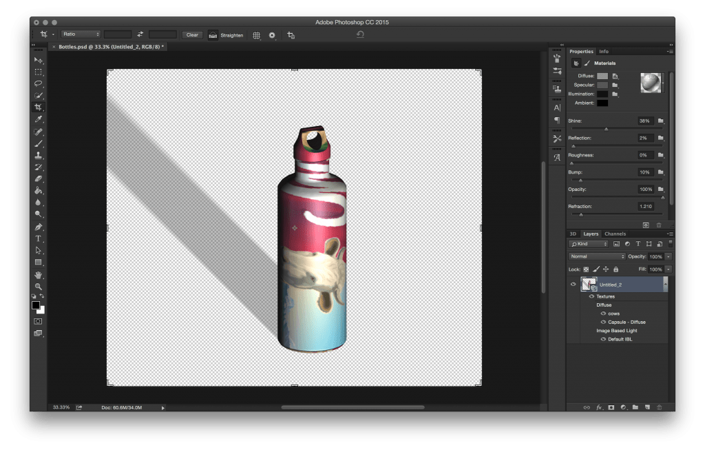
Task: Choose the Clone Stamp tool
Action: (x=39, y=155)
